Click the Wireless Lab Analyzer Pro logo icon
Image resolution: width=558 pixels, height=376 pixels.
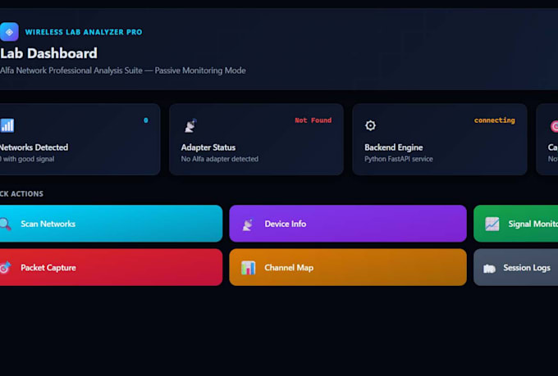click(9, 32)
